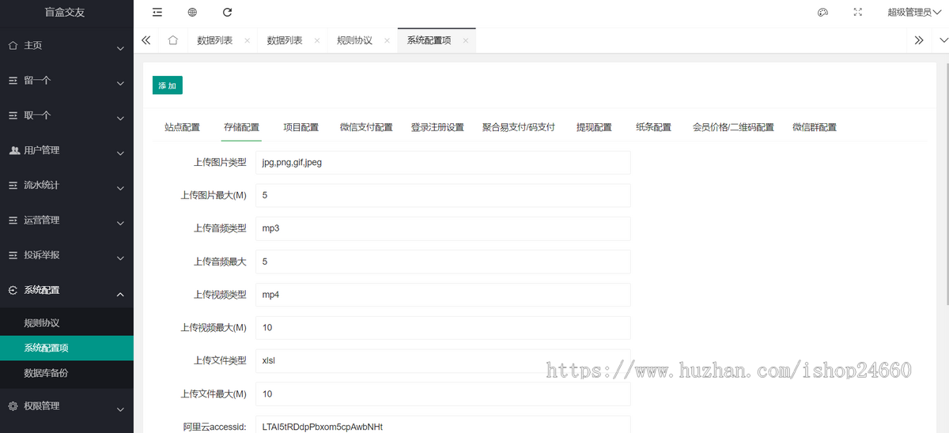This screenshot has width=949, height=433.
Task: Select 站点配置 settings tab
Action: coord(182,127)
